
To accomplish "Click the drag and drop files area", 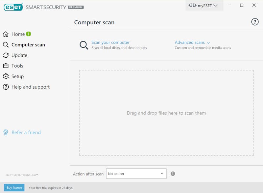I will coord(166,113).
